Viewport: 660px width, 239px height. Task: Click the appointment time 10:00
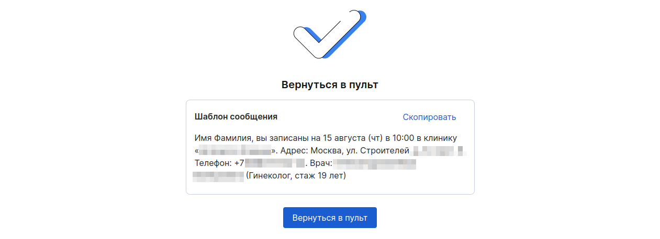coord(404,138)
